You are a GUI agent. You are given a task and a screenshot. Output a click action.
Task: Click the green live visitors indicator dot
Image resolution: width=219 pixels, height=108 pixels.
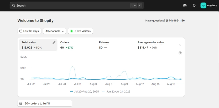pyautogui.click(x=72, y=31)
